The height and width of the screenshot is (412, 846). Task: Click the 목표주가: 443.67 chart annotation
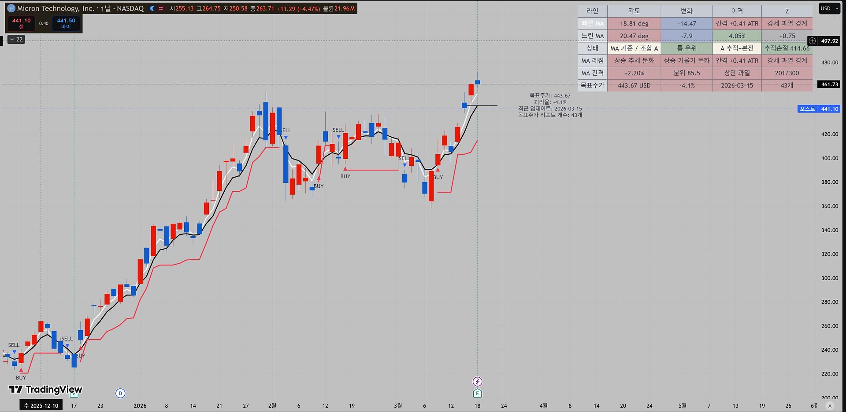550,95
